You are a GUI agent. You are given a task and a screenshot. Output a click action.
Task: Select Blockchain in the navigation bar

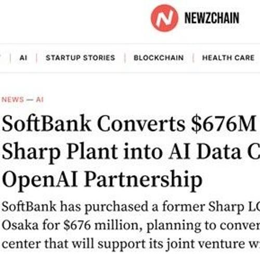(159, 58)
